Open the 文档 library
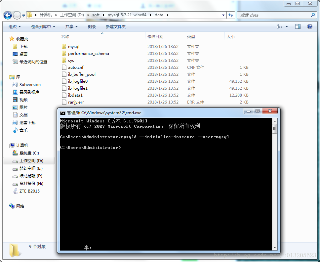 [23, 115]
